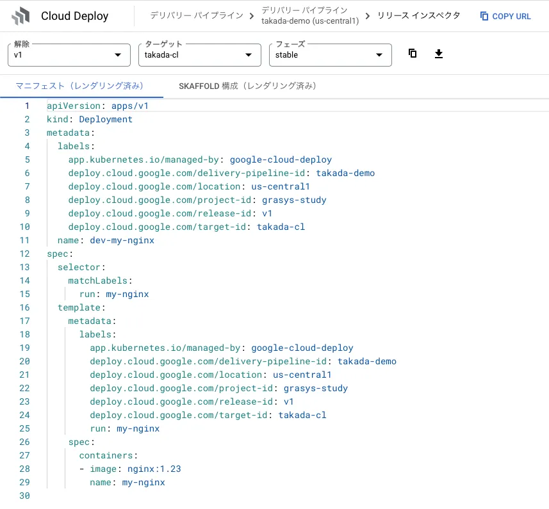Click line 27 containers: key
Viewport: 549px width, 509px height.
click(x=108, y=455)
